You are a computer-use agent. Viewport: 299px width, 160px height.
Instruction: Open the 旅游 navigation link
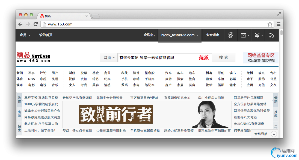pyautogui.click(x=168, y=79)
